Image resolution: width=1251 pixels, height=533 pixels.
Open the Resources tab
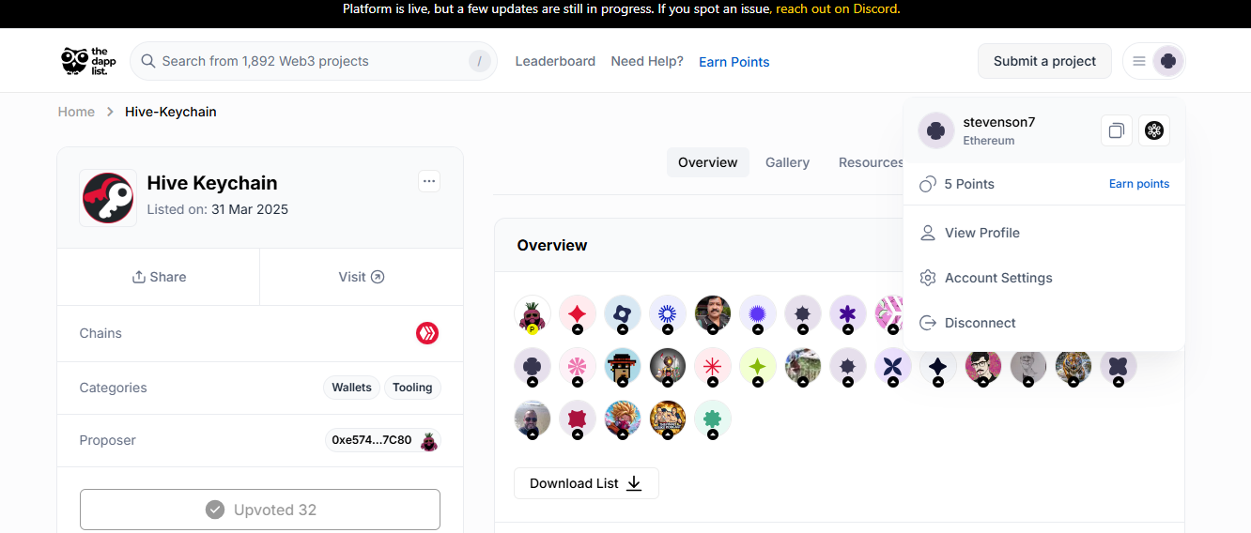click(871, 162)
